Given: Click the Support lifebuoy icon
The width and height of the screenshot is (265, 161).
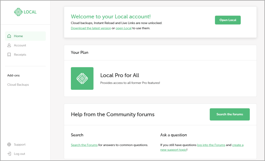Looking at the screenshot, I should 9,145.
